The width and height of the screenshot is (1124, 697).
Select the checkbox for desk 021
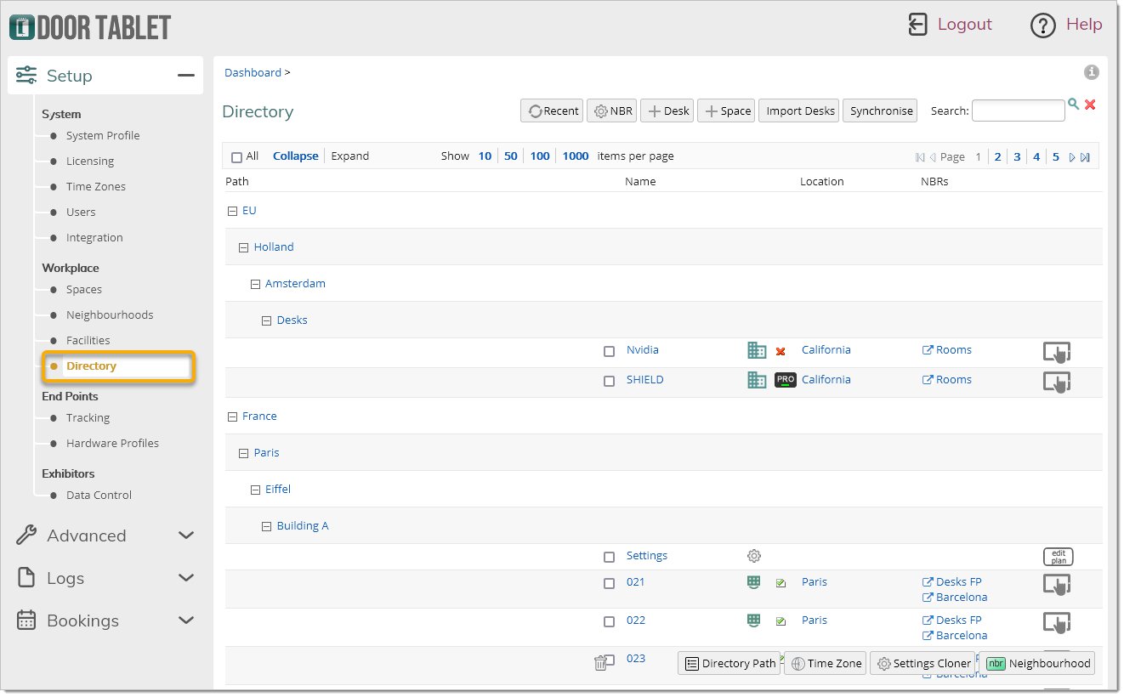[609, 583]
